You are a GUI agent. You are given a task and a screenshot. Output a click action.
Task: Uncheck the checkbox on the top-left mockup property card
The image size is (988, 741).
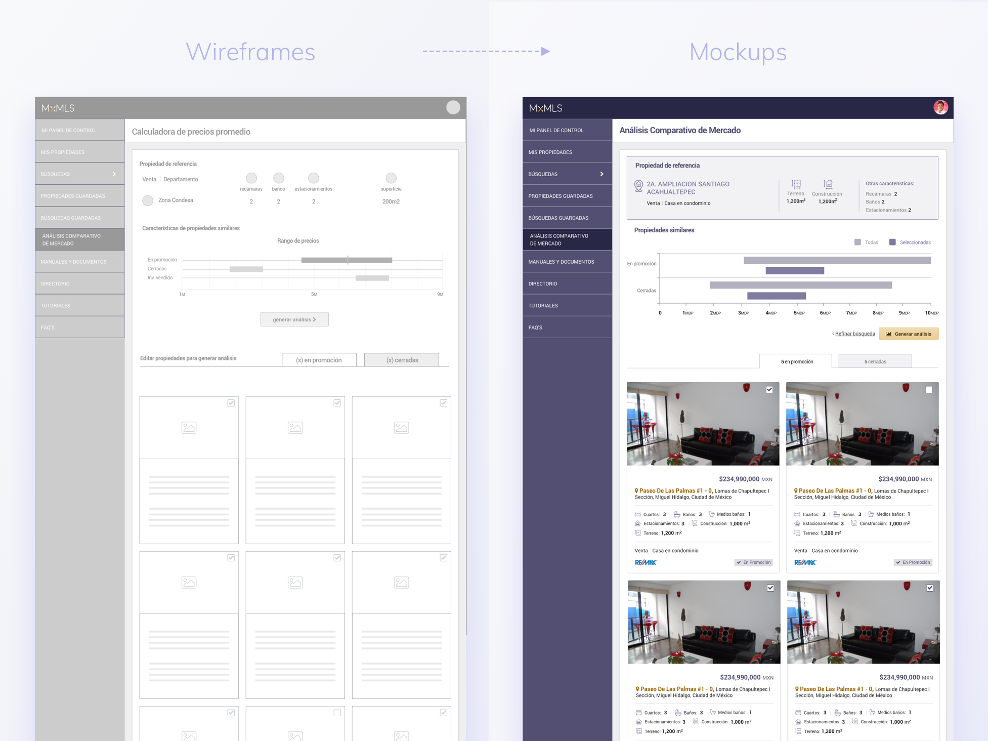769,390
